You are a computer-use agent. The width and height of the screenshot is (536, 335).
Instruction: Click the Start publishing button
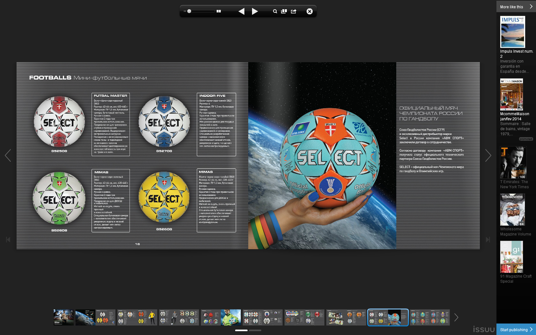[x=516, y=330]
